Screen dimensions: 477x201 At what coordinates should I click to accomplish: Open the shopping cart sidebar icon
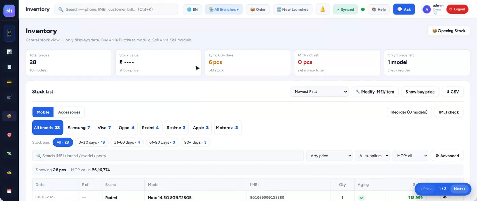coord(9,97)
